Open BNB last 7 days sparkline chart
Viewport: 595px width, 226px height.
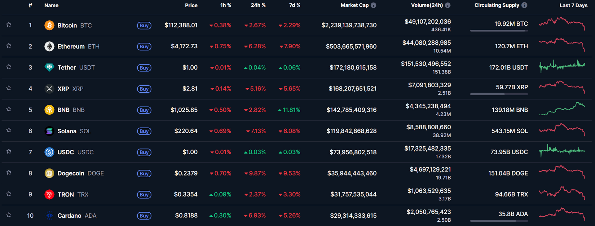coord(562,109)
